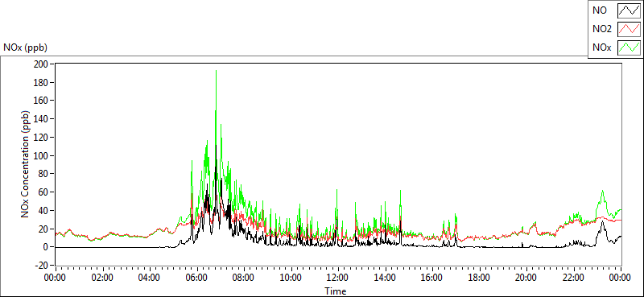Select the NOx legend label
The height and width of the screenshot is (297, 644).
[602, 47]
